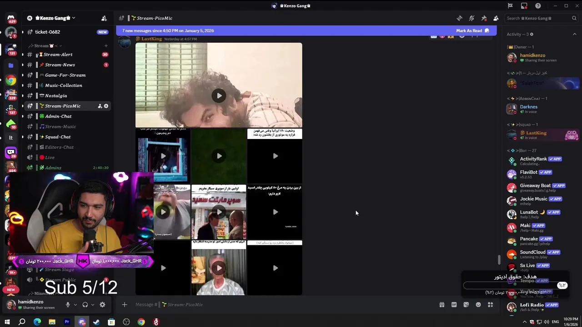The height and width of the screenshot is (327, 582).
Task: Show hidden system tray icons chevron
Action: pyautogui.click(x=525, y=322)
